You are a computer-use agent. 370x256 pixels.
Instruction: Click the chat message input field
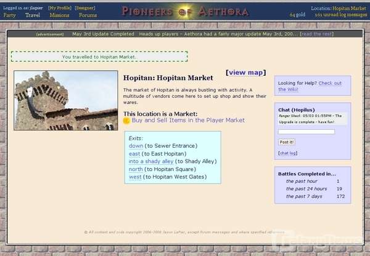coord(306,132)
